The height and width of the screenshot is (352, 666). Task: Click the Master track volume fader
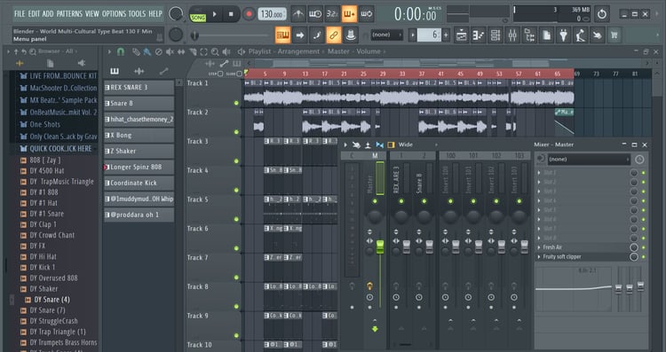click(x=380, y=246)
